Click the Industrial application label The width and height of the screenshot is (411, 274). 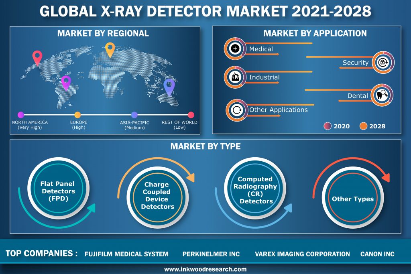tap(264, 77)
